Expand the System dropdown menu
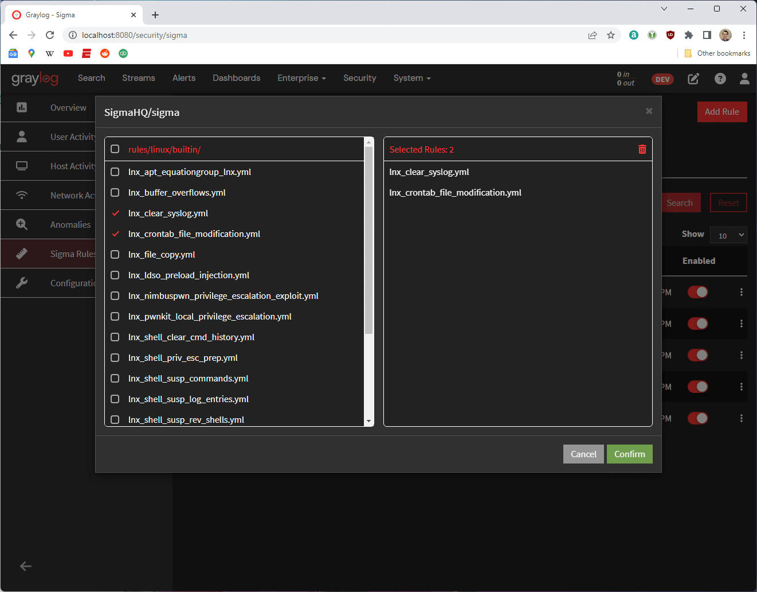This screenshot has height=592, width=757. (411, 78)
